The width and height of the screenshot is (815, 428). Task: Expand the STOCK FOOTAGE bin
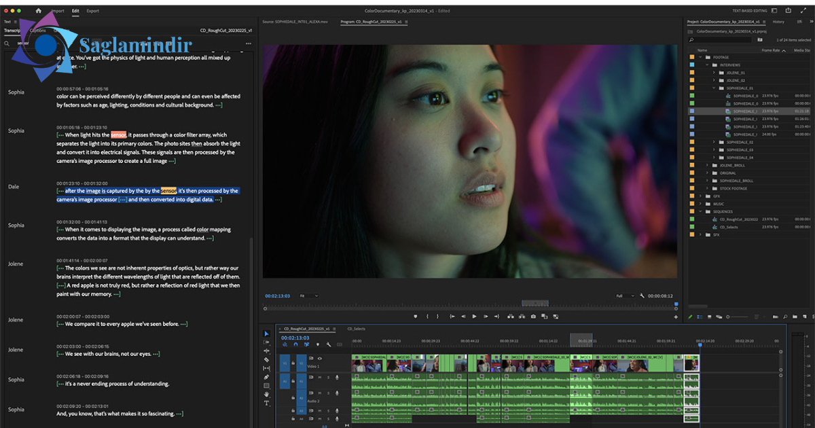(x=707, y=188)
